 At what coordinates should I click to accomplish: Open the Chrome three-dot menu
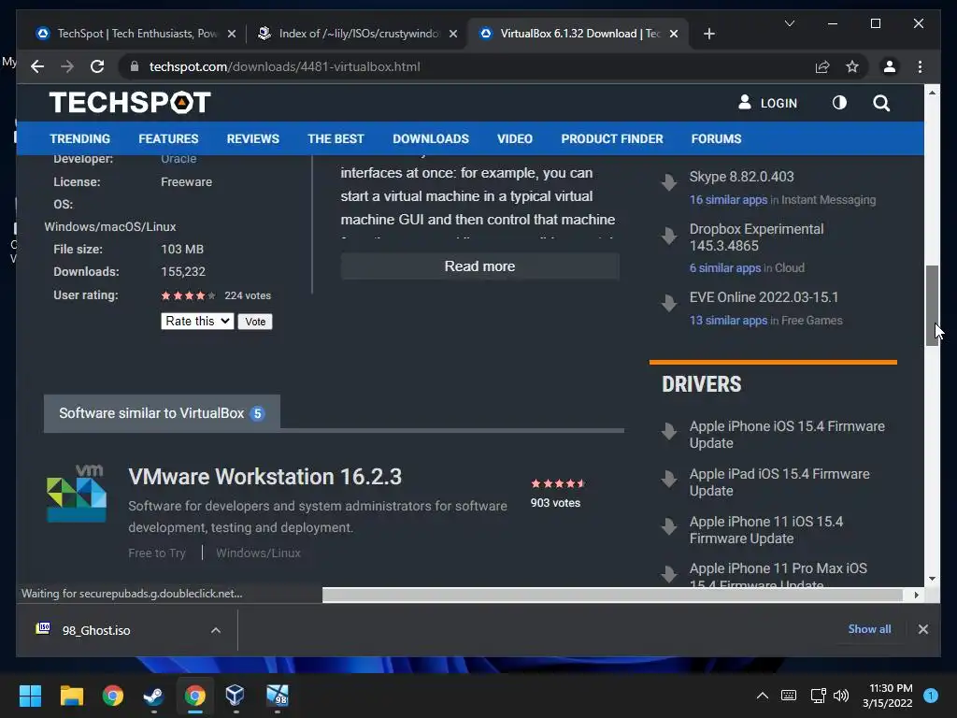(920, 66)
